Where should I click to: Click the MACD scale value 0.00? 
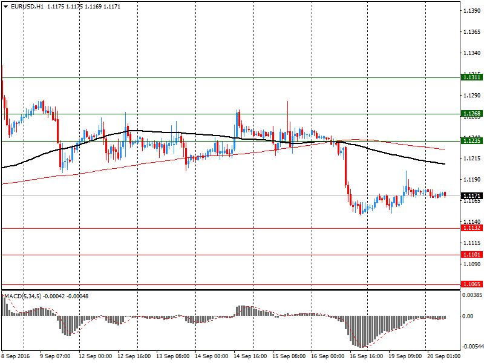468,316
